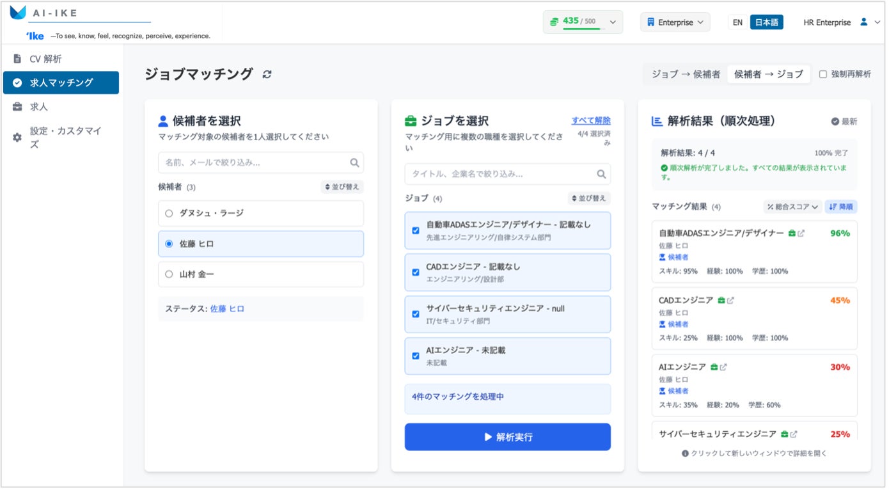Open the Enterprise plan dropdown
The image size is (889, 490).
point(675,22)
